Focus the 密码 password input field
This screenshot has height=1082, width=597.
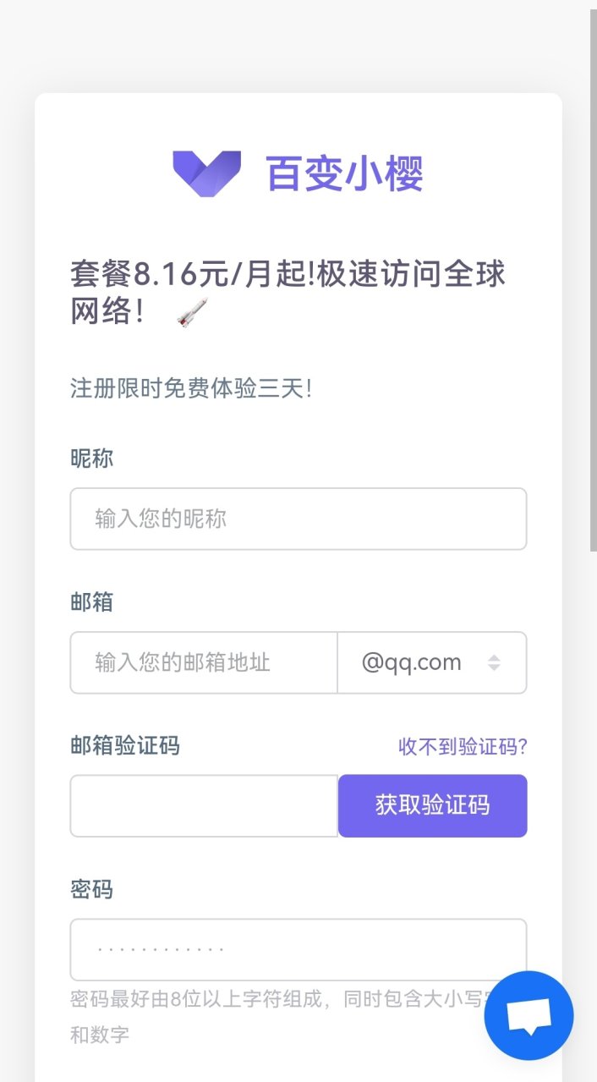298,949
